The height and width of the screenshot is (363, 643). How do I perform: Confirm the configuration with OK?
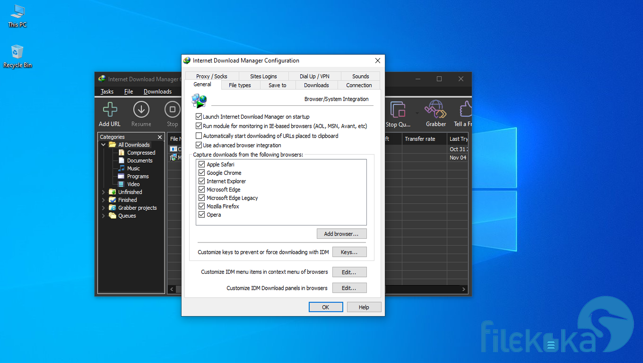pyautogui.click(x=326, y=307)
